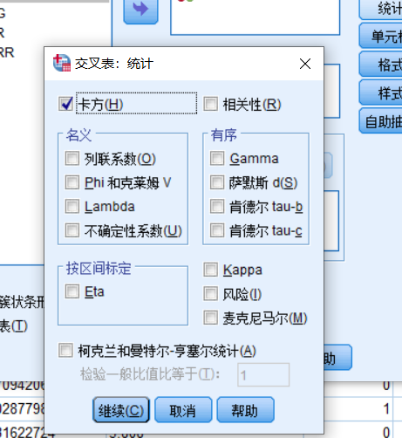Enable the 相关性(R) correlations checkbox
This screenshot has width=402, height=438.
click(210, 104)
